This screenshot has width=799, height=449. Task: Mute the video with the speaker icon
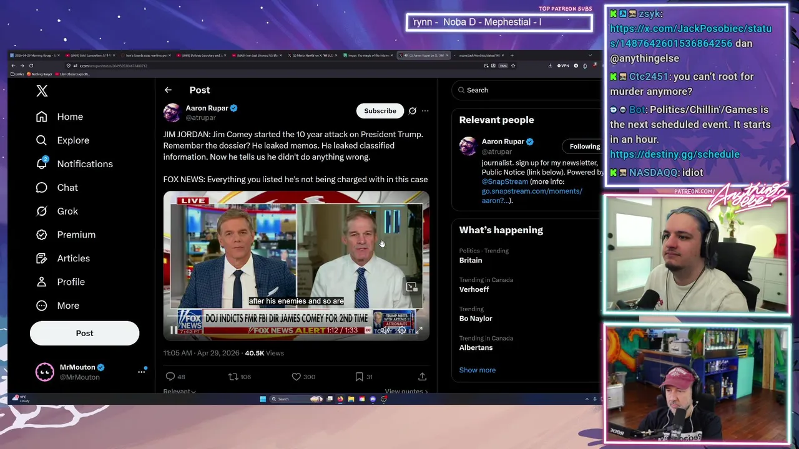pos(385,330)
